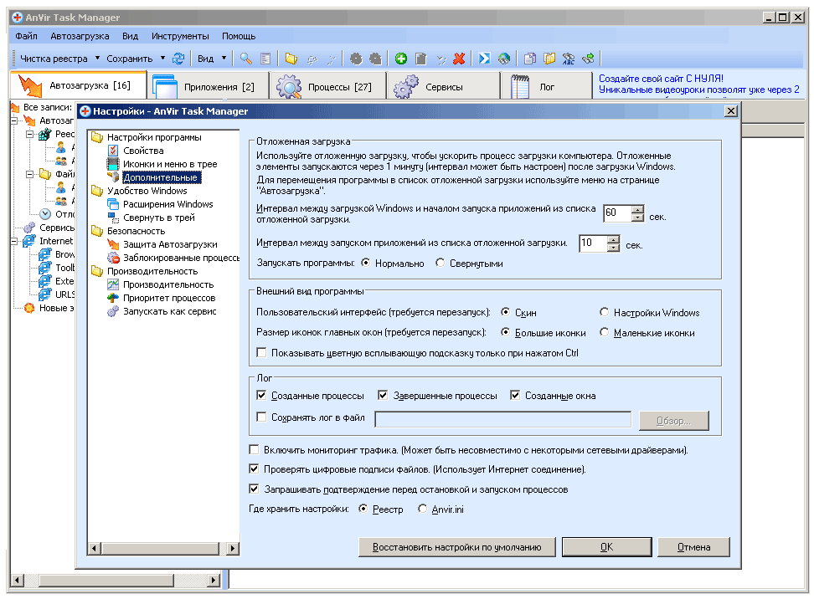814x599 pixels.
Task: Switch to the Процессы [27] tab
Action: pos(328,86)
